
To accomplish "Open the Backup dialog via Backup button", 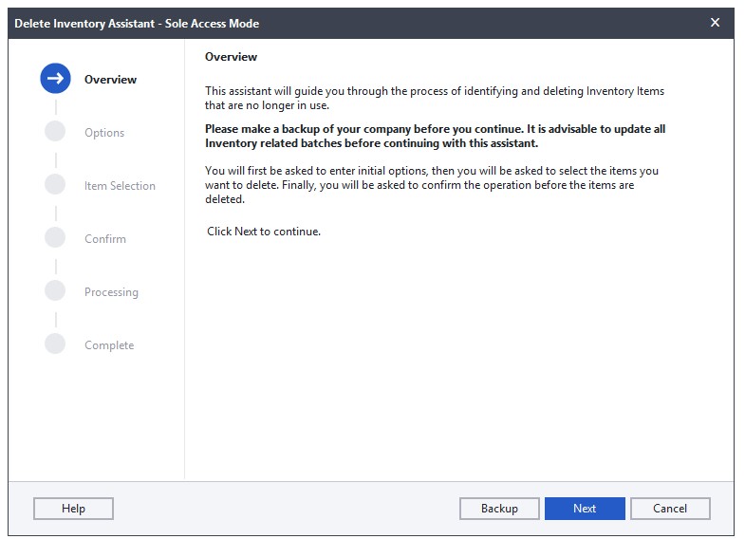I will [x=499, y=509].
